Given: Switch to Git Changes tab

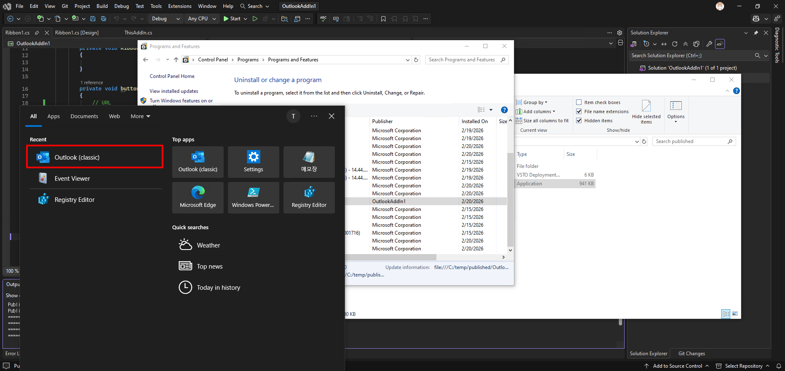Looking at the screenshot, I should 691,354.
